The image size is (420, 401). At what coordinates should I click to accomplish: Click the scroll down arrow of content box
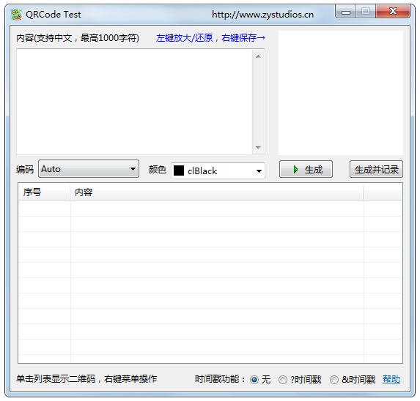[x=258, y=148]
